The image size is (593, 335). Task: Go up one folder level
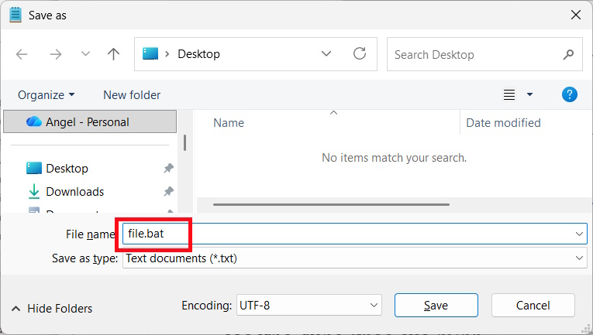tap(113, 54)
